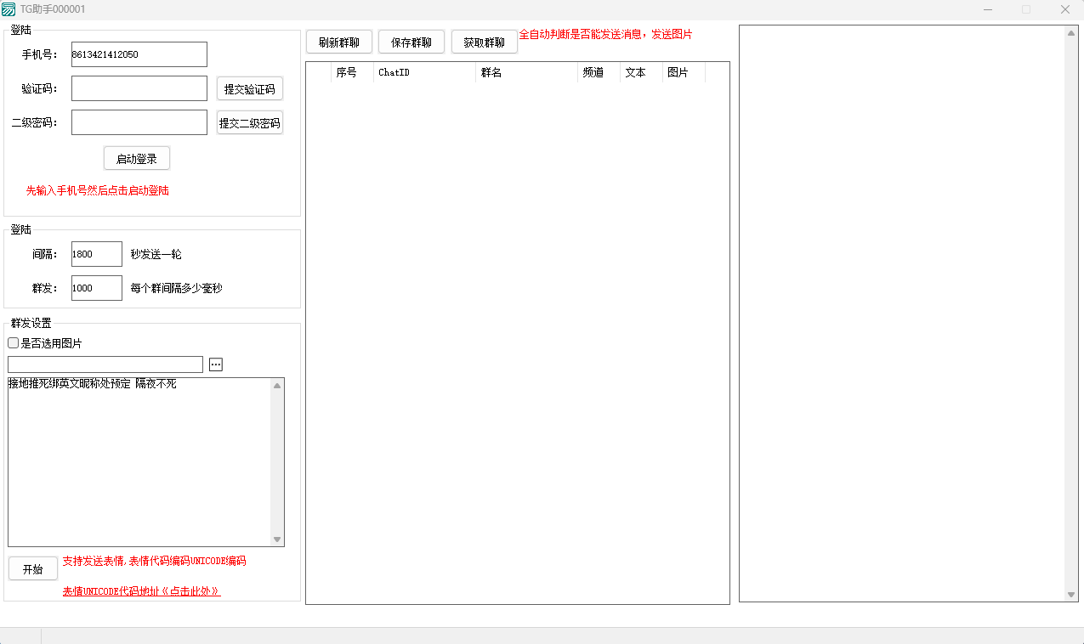Click the browse "..." image file button
1084x644 pixels.
pos(216,364)
